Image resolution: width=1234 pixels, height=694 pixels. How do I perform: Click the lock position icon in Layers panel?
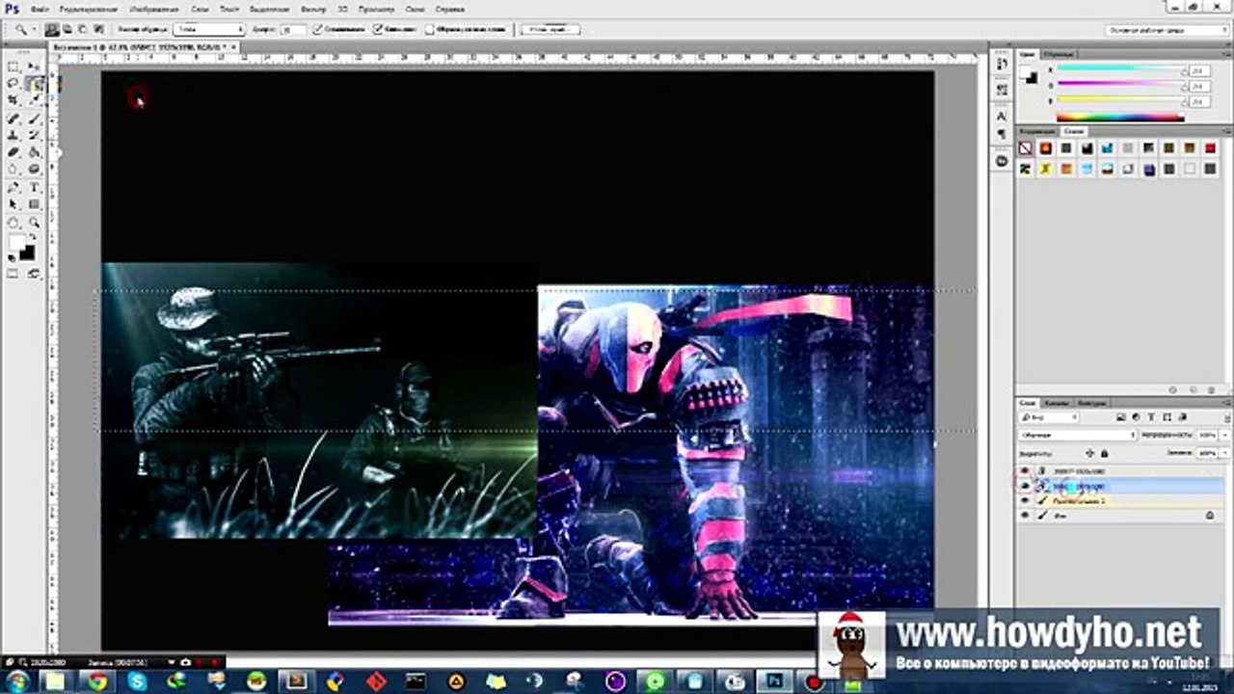coord(1090,452)
